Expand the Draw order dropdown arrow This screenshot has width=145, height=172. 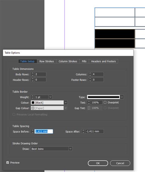tap(71, 149)
